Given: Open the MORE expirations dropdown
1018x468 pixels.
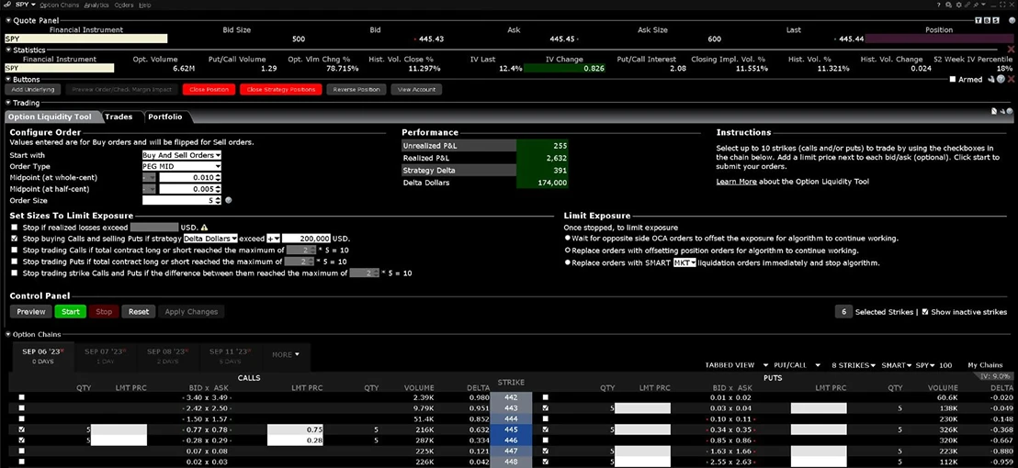Looking at the screenshot, I should tap(287, 354).
